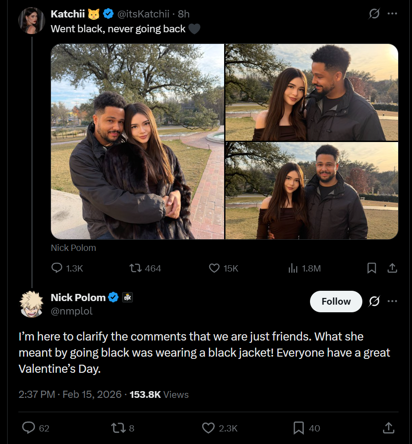
Task: Bookmark Katchii's post
Action: pyautogui.click(x=371, y=268)
